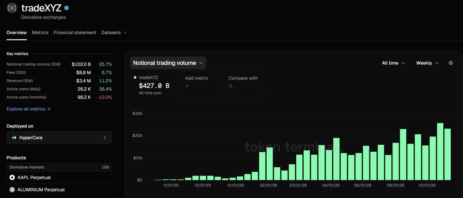Click the Fees (30d) metric row
Screen dimensions: 463x198
(x=59, y=73)
